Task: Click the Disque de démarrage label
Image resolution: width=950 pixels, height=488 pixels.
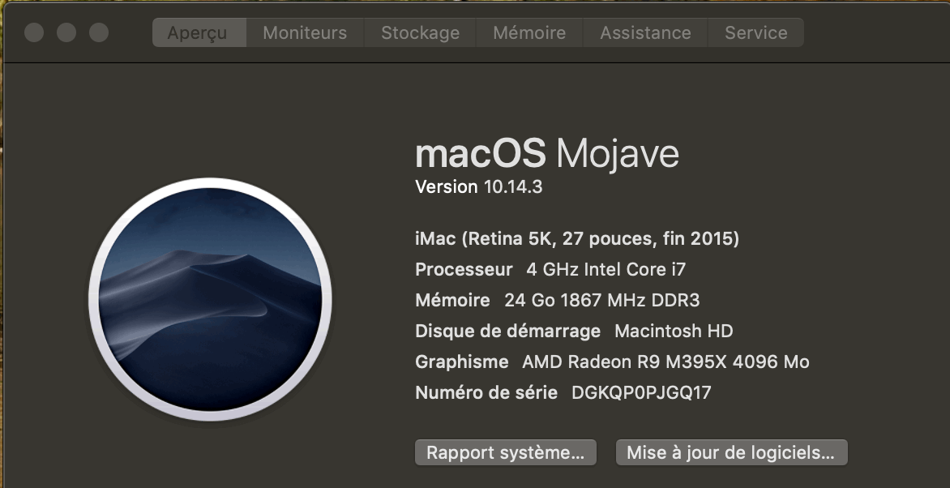Action: pos(507,331)
